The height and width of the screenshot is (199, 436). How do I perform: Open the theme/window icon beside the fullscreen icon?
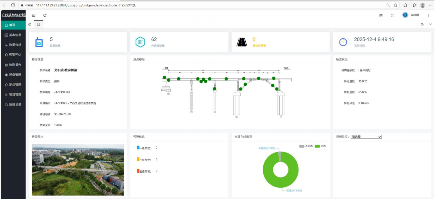381,15
